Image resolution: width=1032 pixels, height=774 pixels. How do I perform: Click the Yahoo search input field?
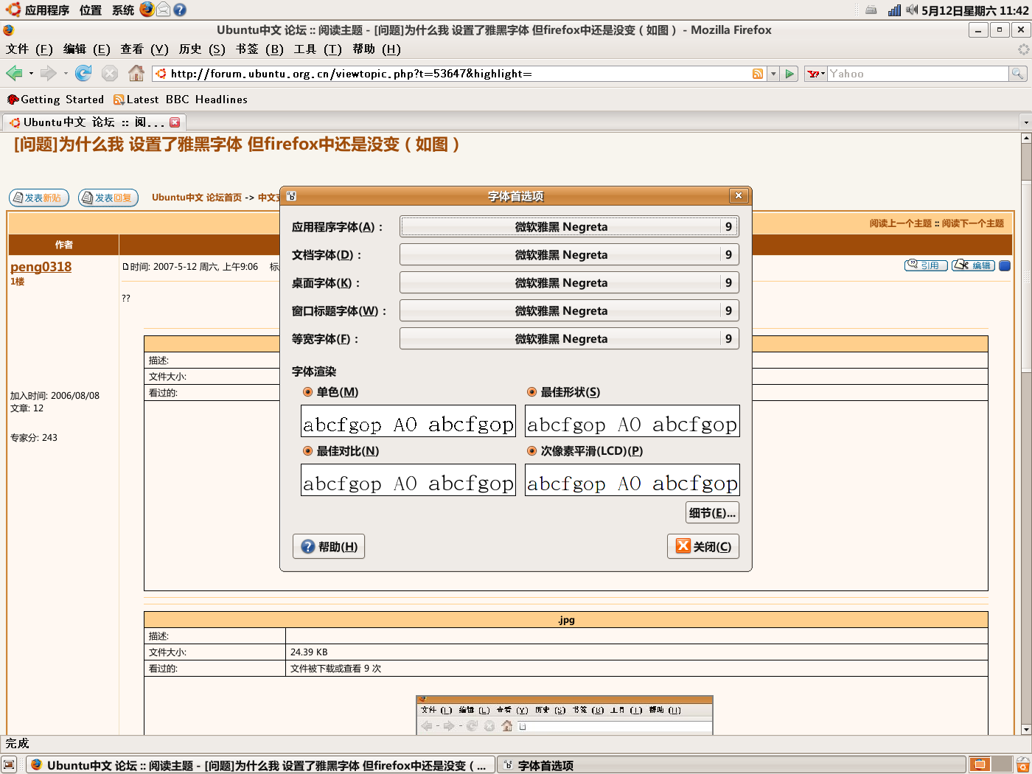[918, 74]
